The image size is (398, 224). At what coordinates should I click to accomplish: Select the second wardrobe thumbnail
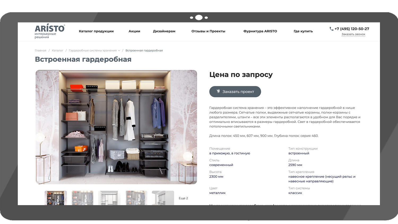[83, 198]
